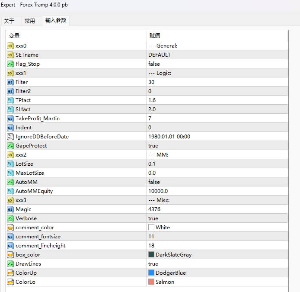Viewport: 300px width, 292px height.
Task: Select the '--- Misc:' value cell
Action: 217,200
